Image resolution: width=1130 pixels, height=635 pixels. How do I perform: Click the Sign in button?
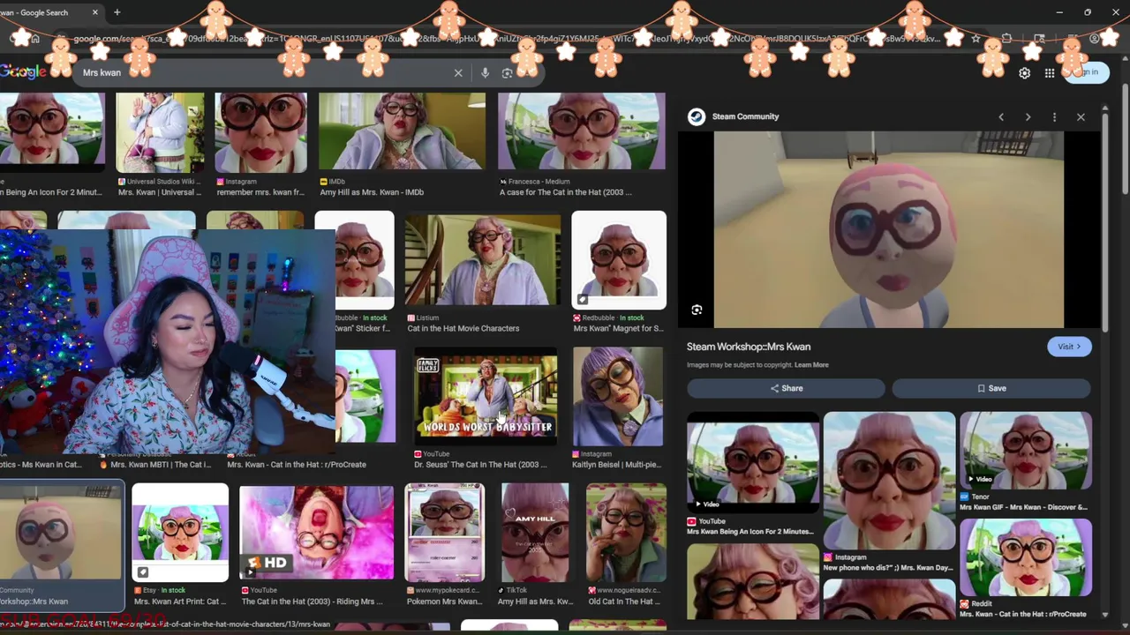point(1085,72)
